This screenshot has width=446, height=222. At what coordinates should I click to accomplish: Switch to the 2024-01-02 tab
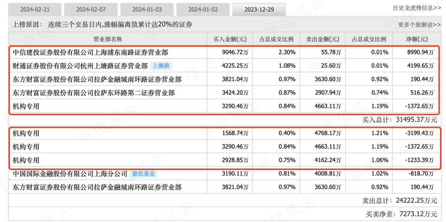[203, 10]
